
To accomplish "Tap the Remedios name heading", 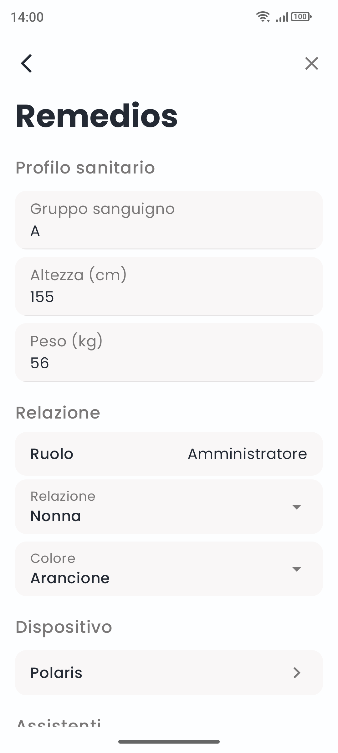I will pos(97,116).
